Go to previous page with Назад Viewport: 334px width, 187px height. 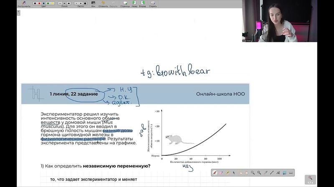tap(134, 4)
